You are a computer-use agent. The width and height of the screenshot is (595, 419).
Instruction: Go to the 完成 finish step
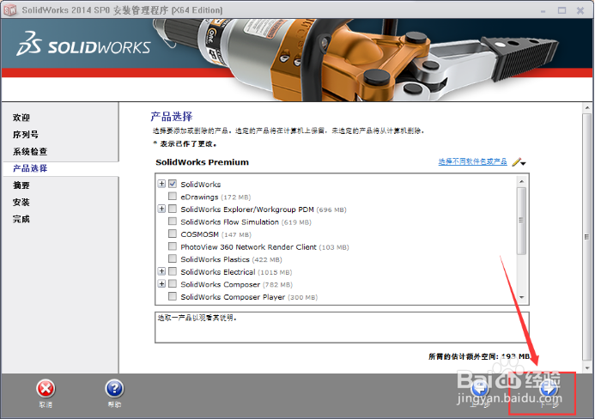[21, 219]
